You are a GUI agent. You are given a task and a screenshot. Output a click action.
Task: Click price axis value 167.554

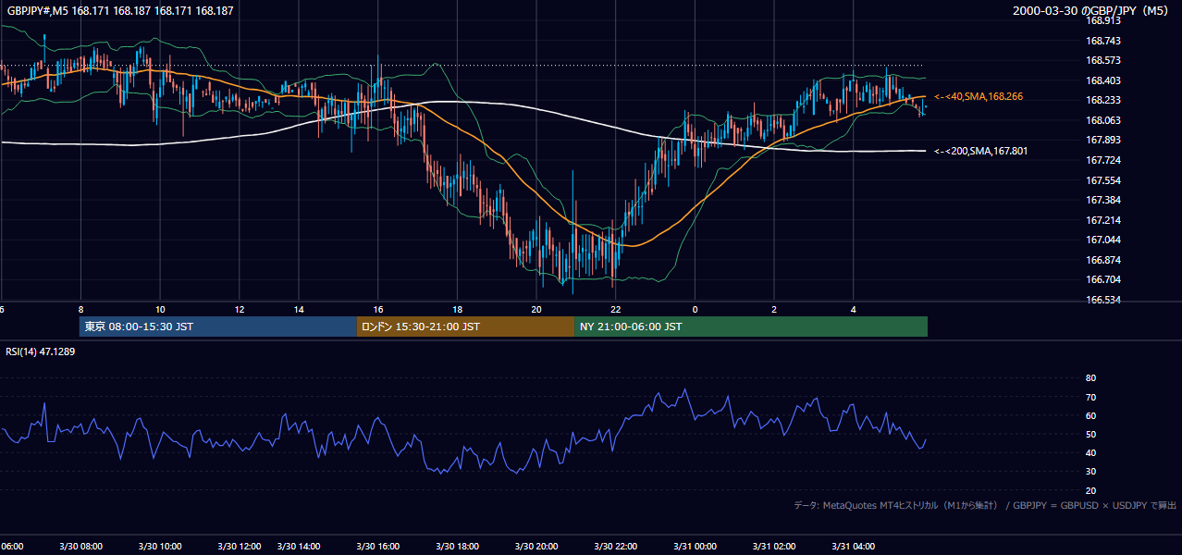[1103, 180]
